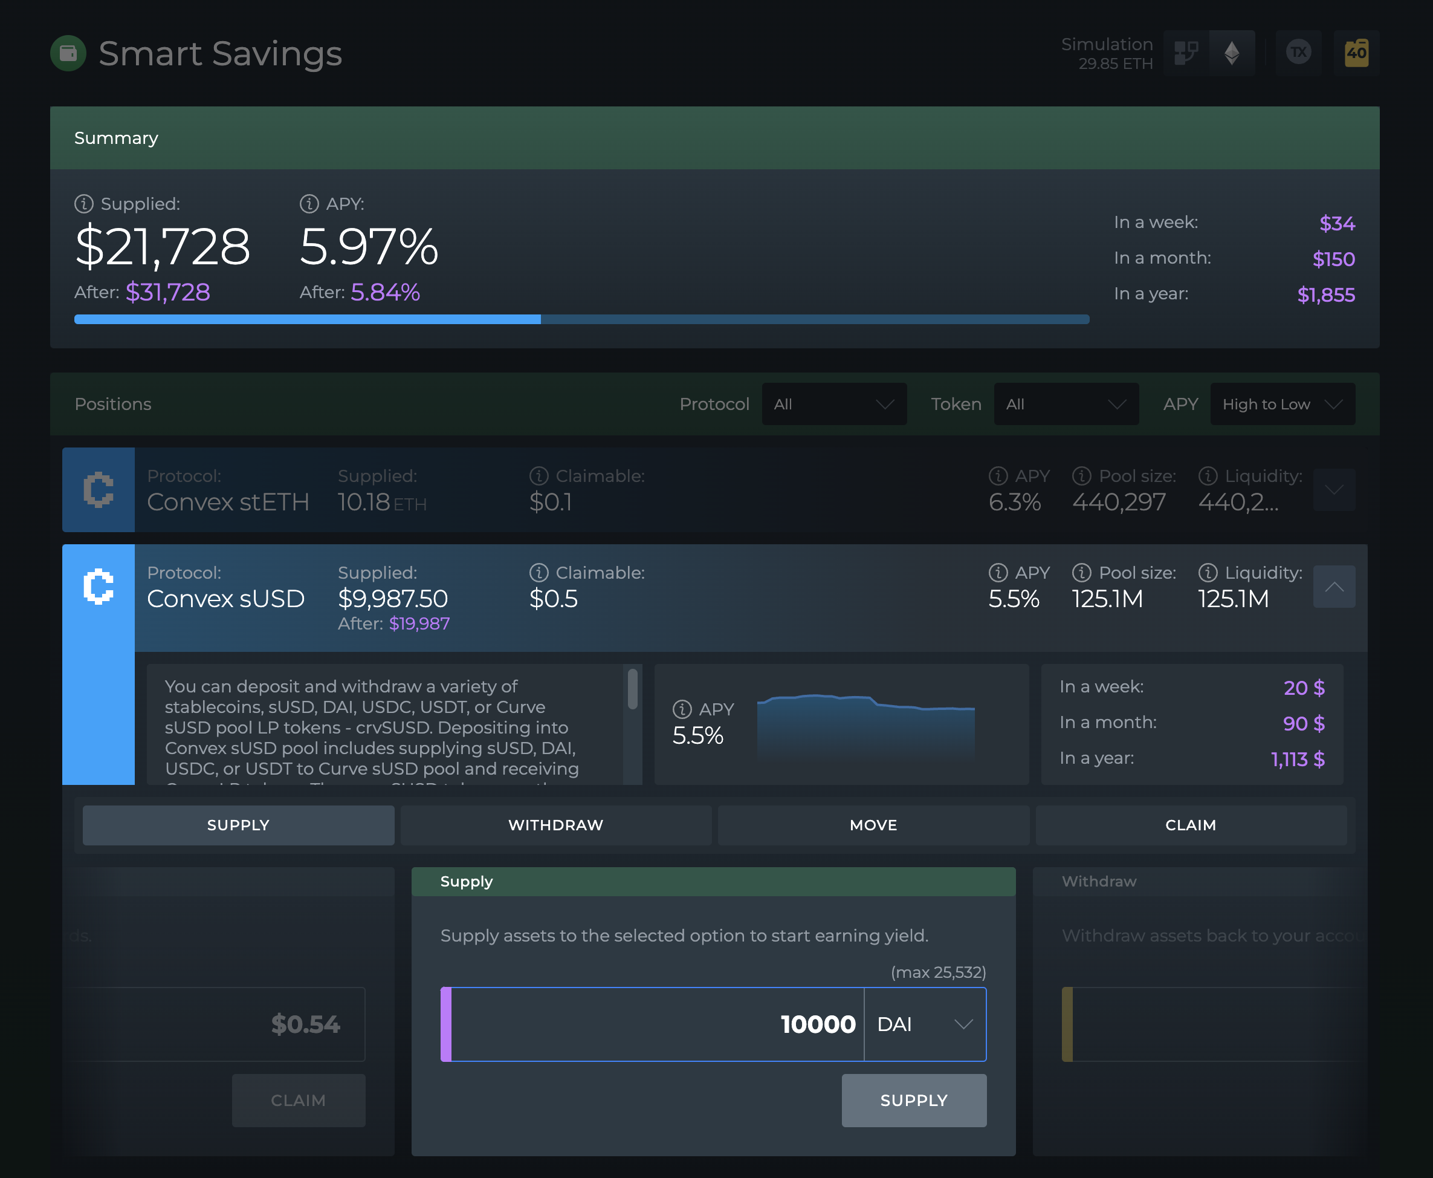Expand the Convex stETH position row
This screenshot has width=1433, height=1178.
pyautogui.click(x=1334, y=489)
